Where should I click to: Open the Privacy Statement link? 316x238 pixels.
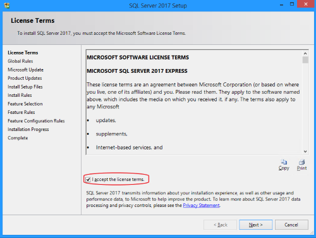point(201,205)
